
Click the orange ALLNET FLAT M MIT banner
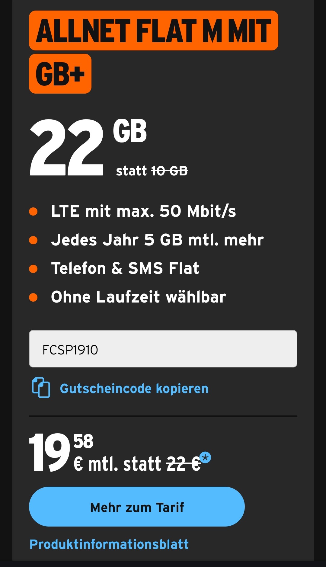(153, 30)
